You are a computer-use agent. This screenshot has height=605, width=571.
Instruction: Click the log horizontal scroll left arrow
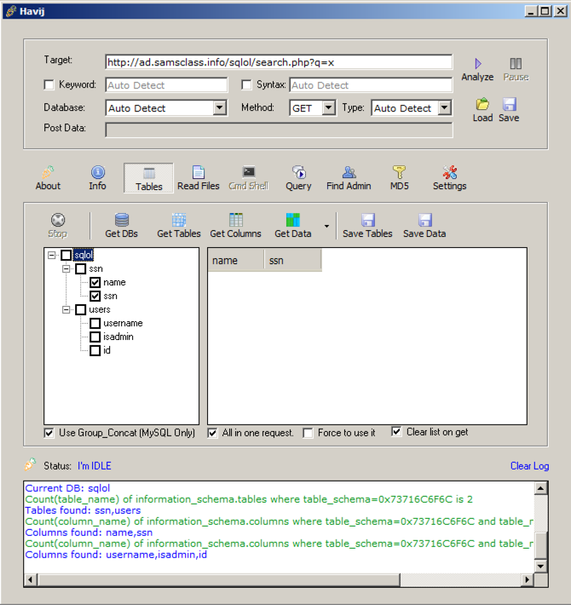(x=31, y=579)
